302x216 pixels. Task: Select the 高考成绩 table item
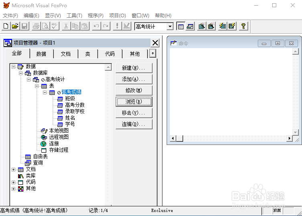coord(71,92)
